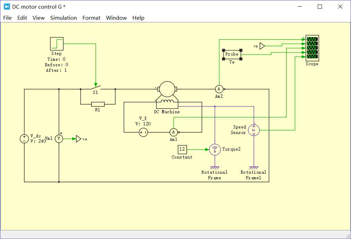
Task: Click the 'V_dc' label text
Action: pos(36,136)
